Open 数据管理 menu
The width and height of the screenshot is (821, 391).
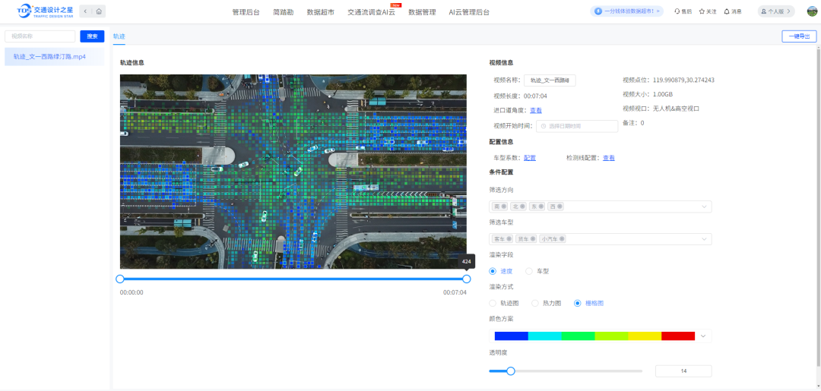(x=422, y=12)
